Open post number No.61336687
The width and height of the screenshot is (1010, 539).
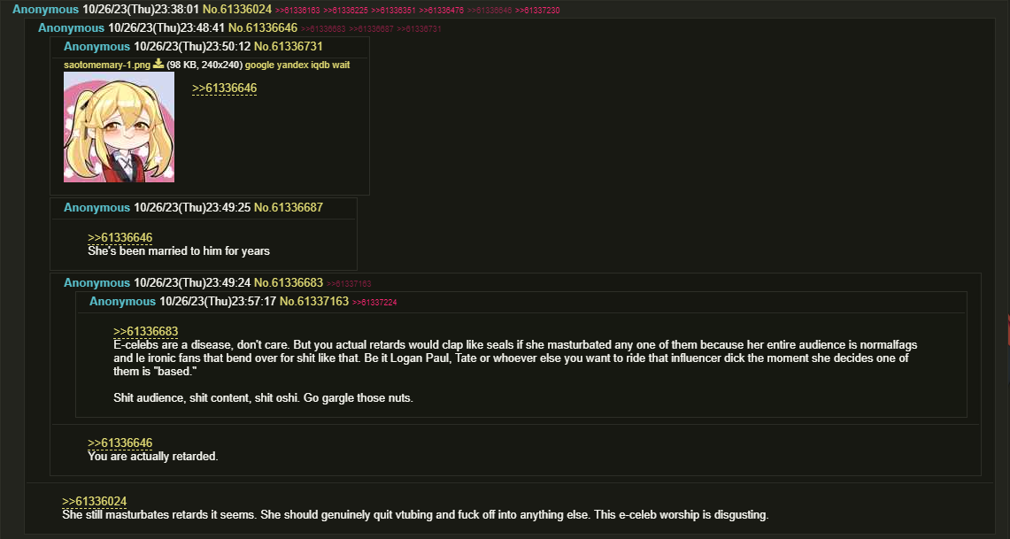289,208
